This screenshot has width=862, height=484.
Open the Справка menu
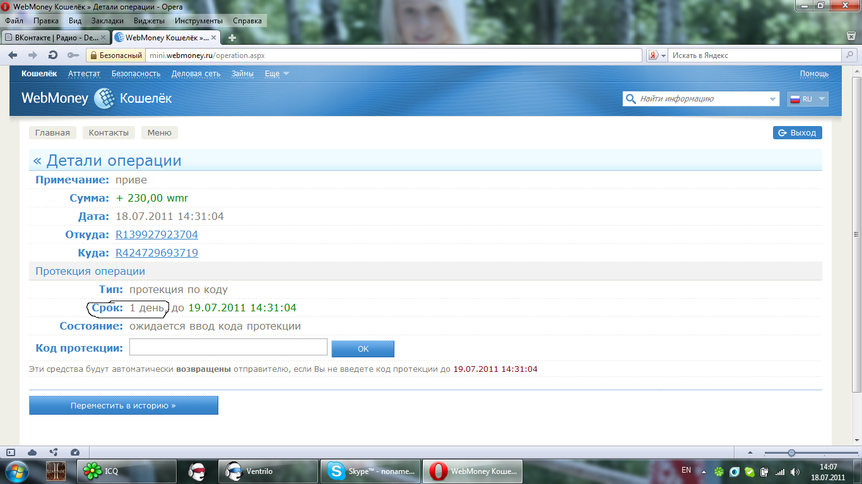(247, 21)
